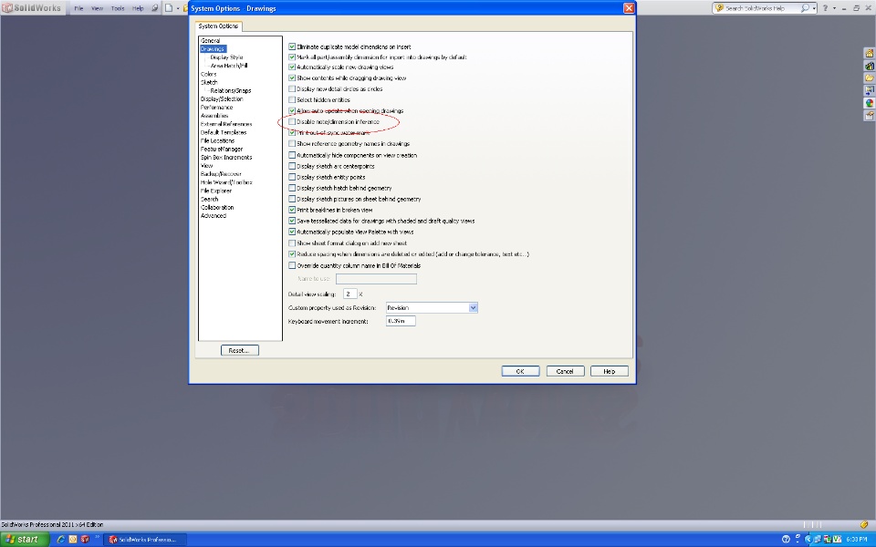Click the New document icon in toolbar
The width and height of the screenshot is (876, 547).
pyautogui.click(x=168, y=8)
